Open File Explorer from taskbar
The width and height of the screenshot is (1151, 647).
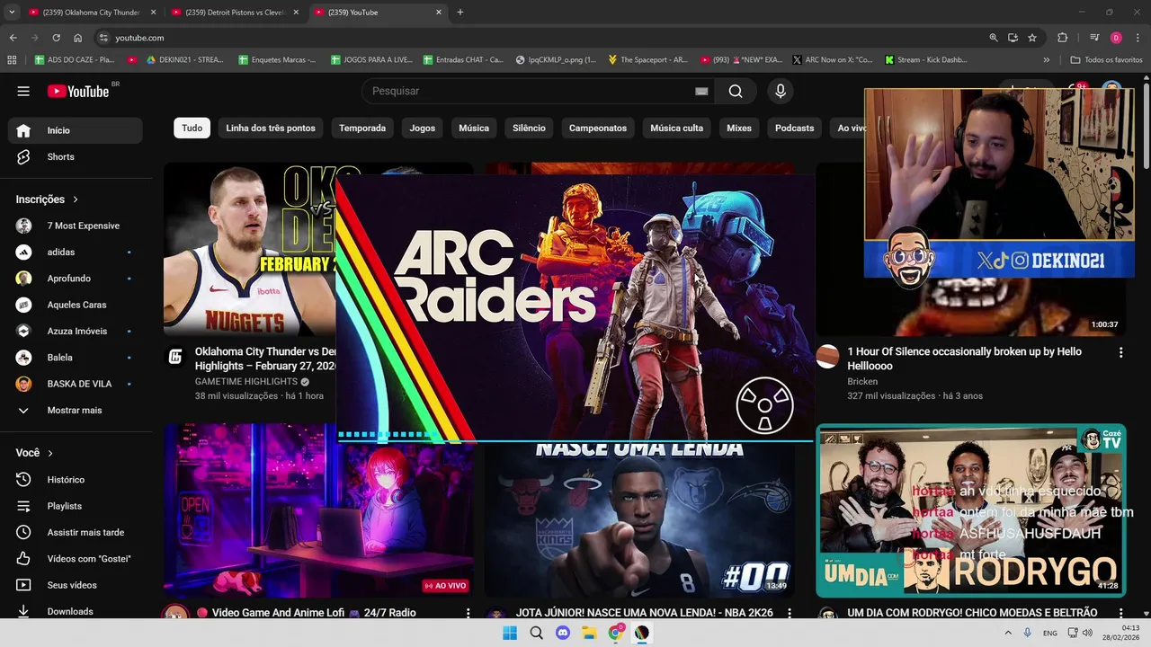tap(589, 633)
